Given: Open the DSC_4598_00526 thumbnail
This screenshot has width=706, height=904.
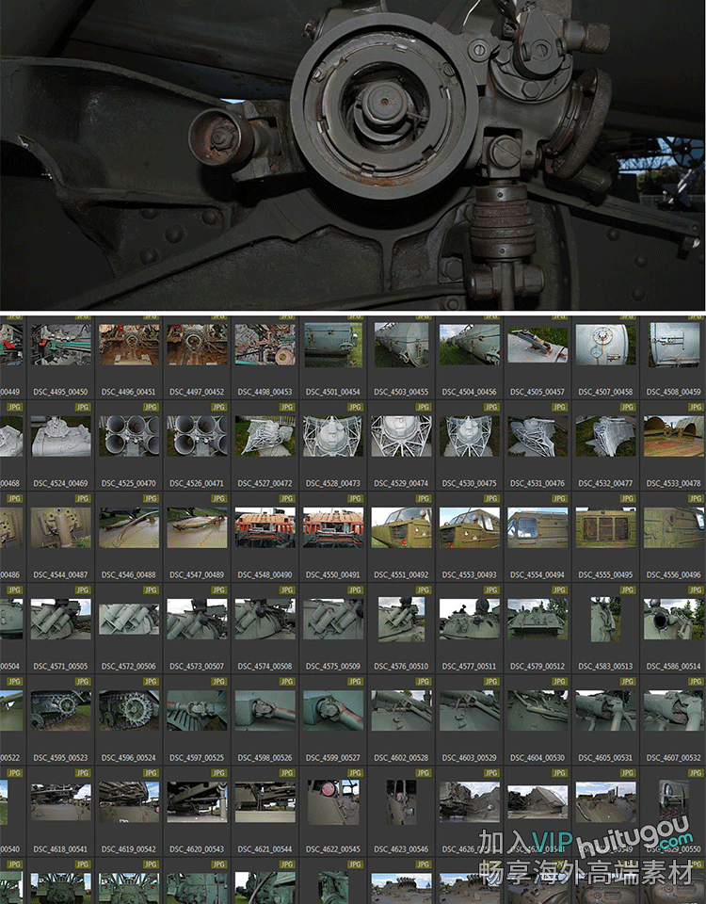Looking at the screenshot, I should coord(265,710).
